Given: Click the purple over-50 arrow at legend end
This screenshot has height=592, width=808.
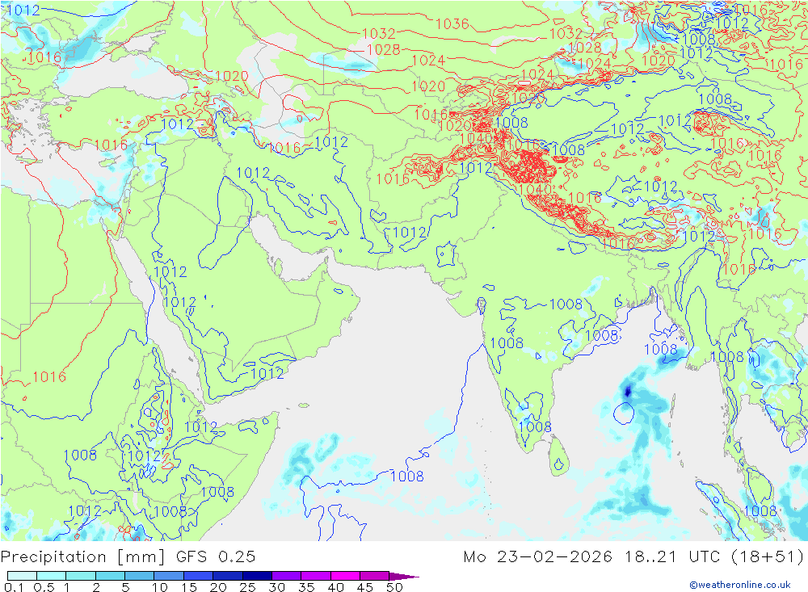Looking at the screenshot, I should pyautogui.click(x=403, y=576).
